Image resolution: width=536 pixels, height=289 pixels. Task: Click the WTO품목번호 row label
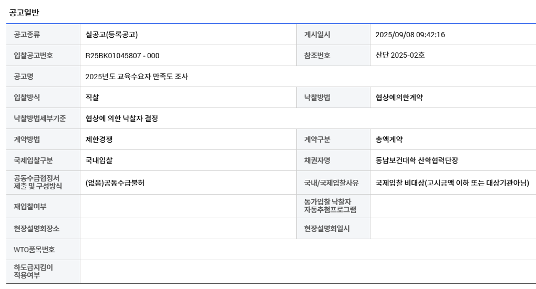34,250
